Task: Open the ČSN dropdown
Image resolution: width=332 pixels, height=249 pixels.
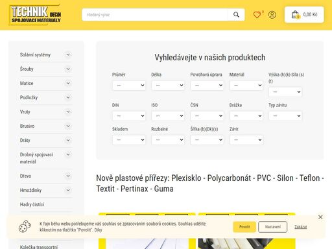Action: (x=207, y=116)
